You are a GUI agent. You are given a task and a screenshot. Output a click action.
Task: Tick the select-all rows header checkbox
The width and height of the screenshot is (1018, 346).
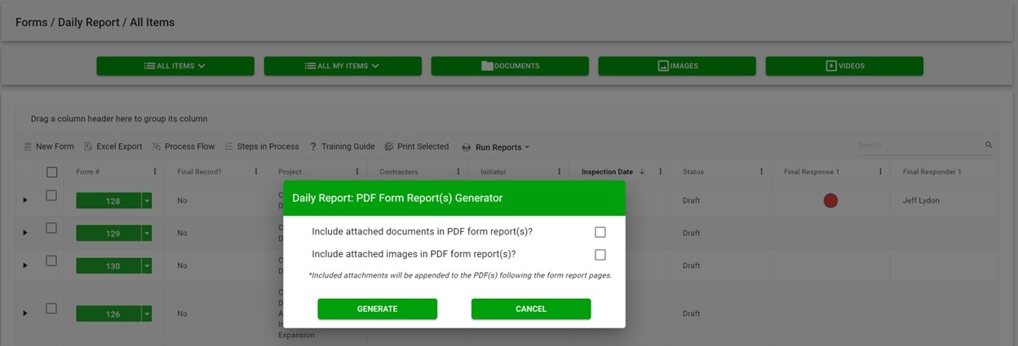click(x=51, y=172)
